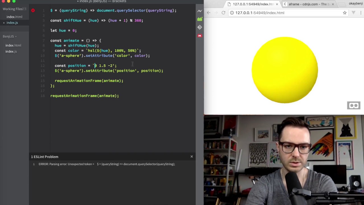The image size is (364, 205).
Task: Click 'position' constant name on line 12
Action: tap(77, 65)
